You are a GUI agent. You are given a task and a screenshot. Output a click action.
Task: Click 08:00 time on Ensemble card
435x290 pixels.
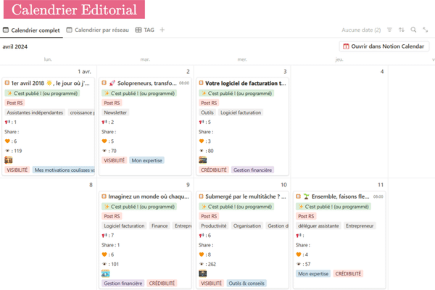coord(378,196)
